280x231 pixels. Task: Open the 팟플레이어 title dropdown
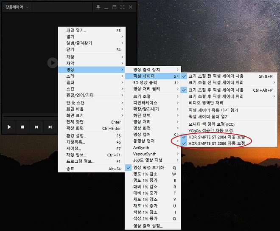(x=17, y=7)
